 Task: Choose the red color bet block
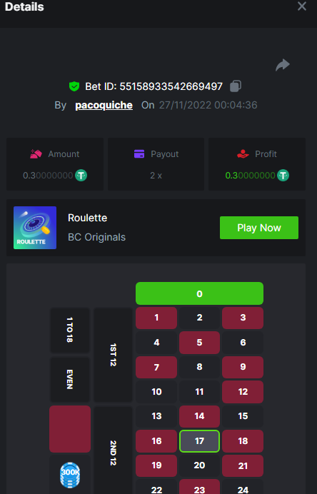(70, 429)
